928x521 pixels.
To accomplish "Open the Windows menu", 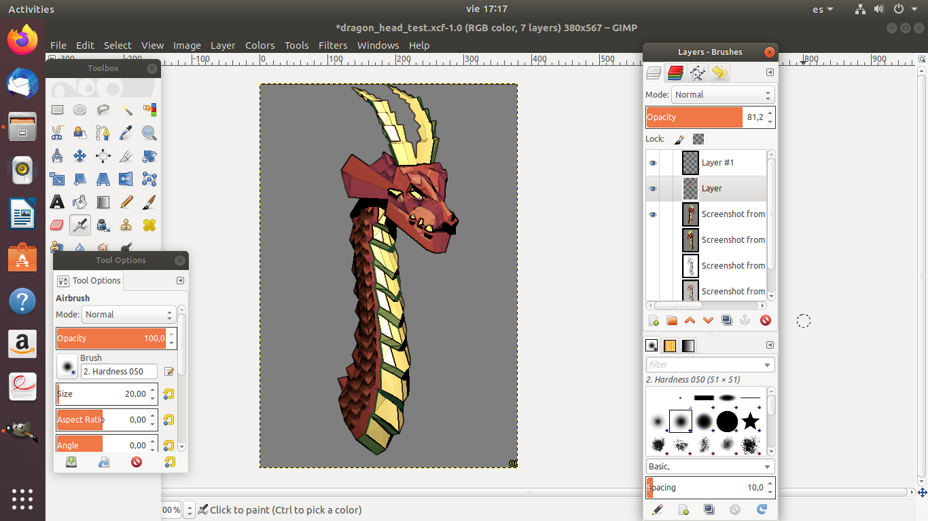I will click(x=378, y=45).
